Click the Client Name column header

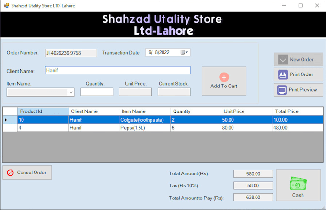coord(94,111)
